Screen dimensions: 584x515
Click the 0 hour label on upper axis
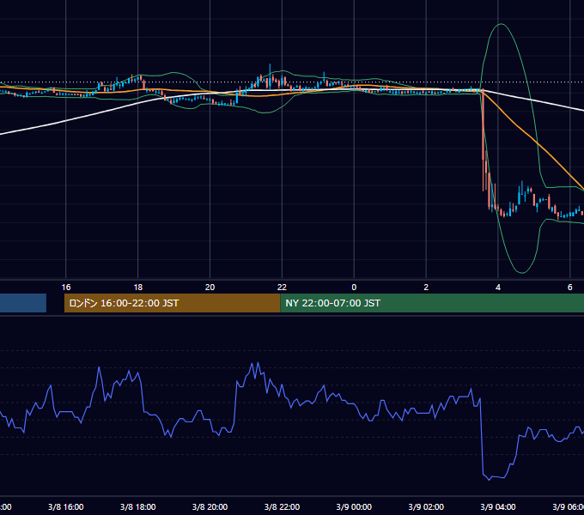click(x=354, y=288)
